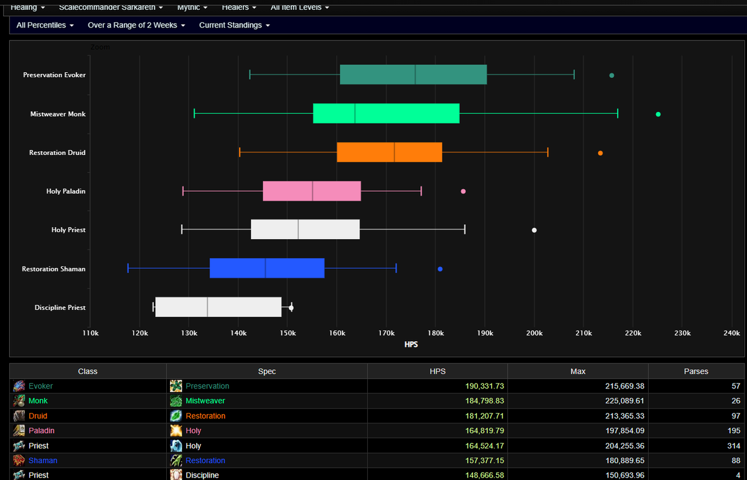Click the Holy Priest parses count 314
The height and width of the screenshot is (480, 747).
(734, 446)
